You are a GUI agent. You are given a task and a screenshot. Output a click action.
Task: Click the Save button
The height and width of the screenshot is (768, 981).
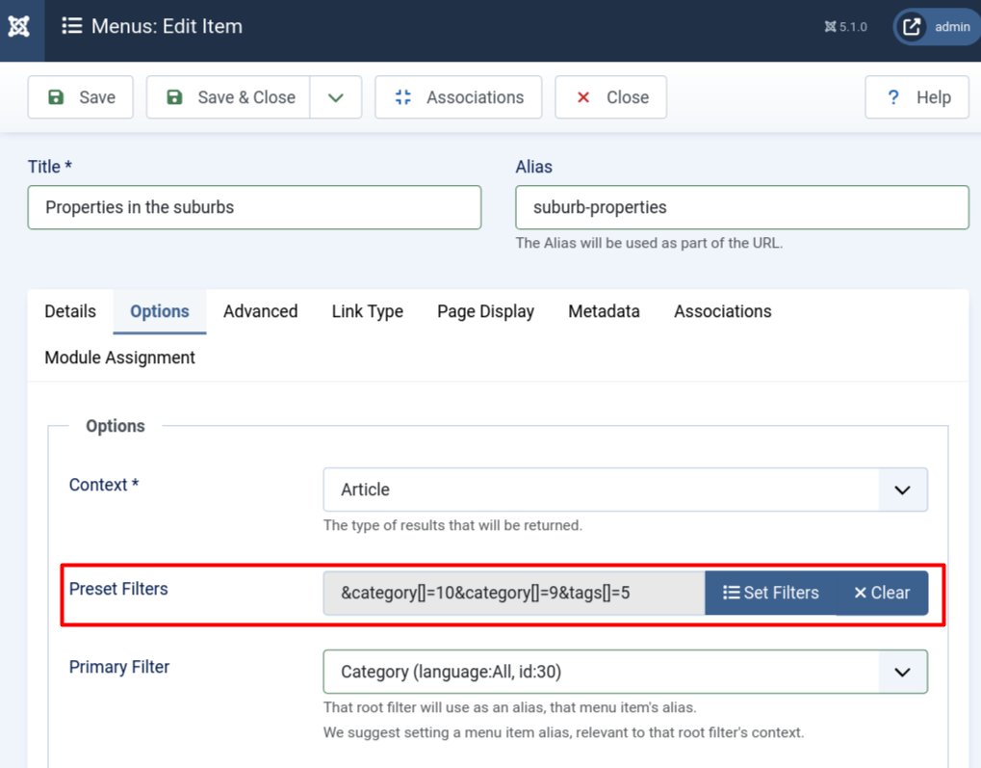81,97
